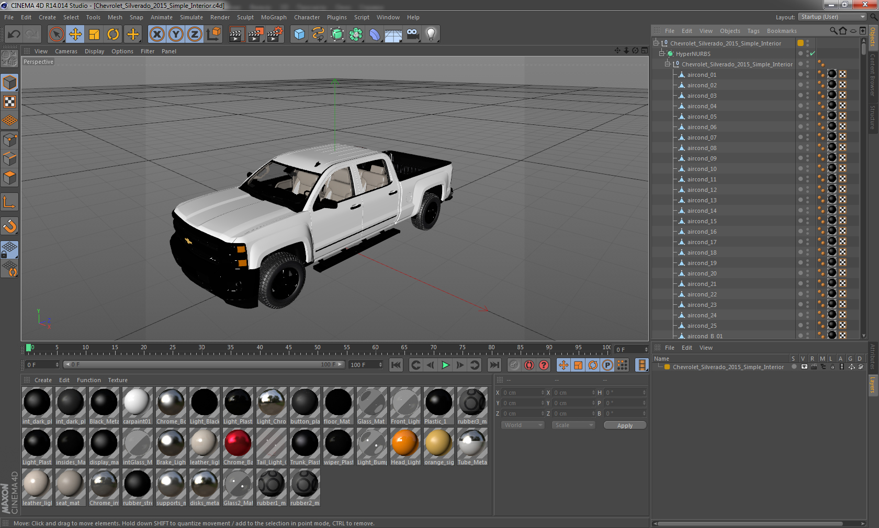Click Make Editable icon in left toolbar

pos(9,59)
